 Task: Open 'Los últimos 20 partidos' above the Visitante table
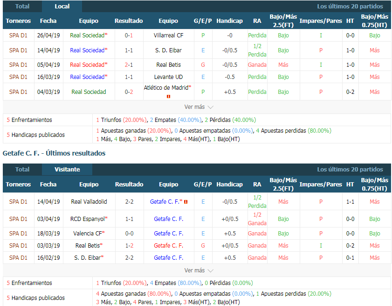[350, 170]
